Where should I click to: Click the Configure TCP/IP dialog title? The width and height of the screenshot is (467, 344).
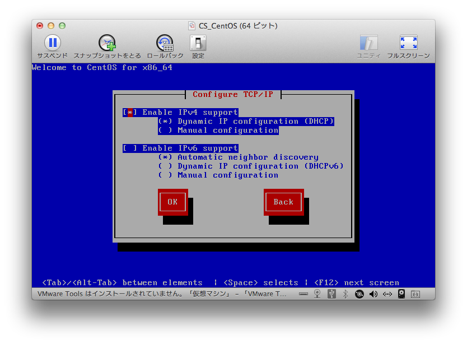[x=233, y=95]
